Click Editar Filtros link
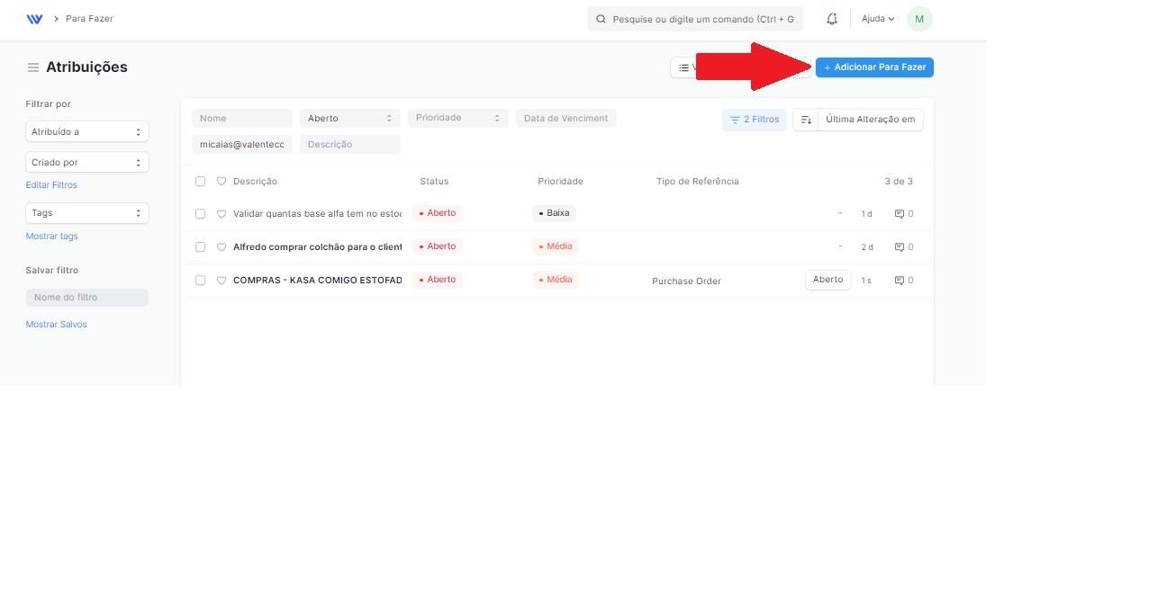 51,185
